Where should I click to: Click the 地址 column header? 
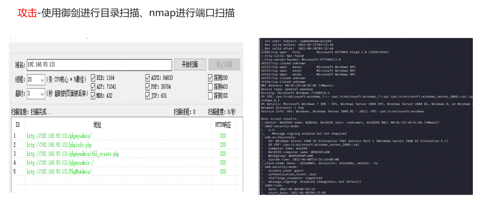click(97, 125)
